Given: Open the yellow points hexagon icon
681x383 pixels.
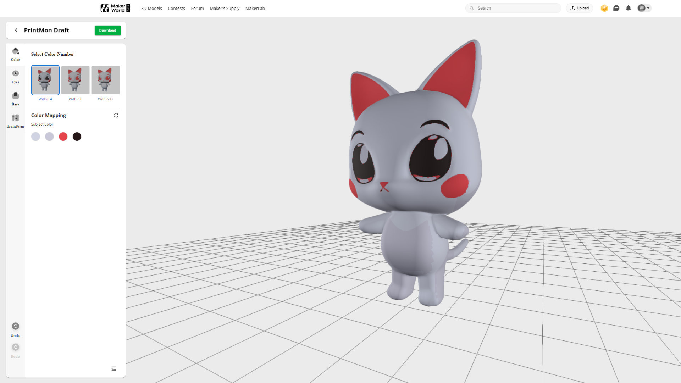Looking at the screenshot, I should pos(604,8).
